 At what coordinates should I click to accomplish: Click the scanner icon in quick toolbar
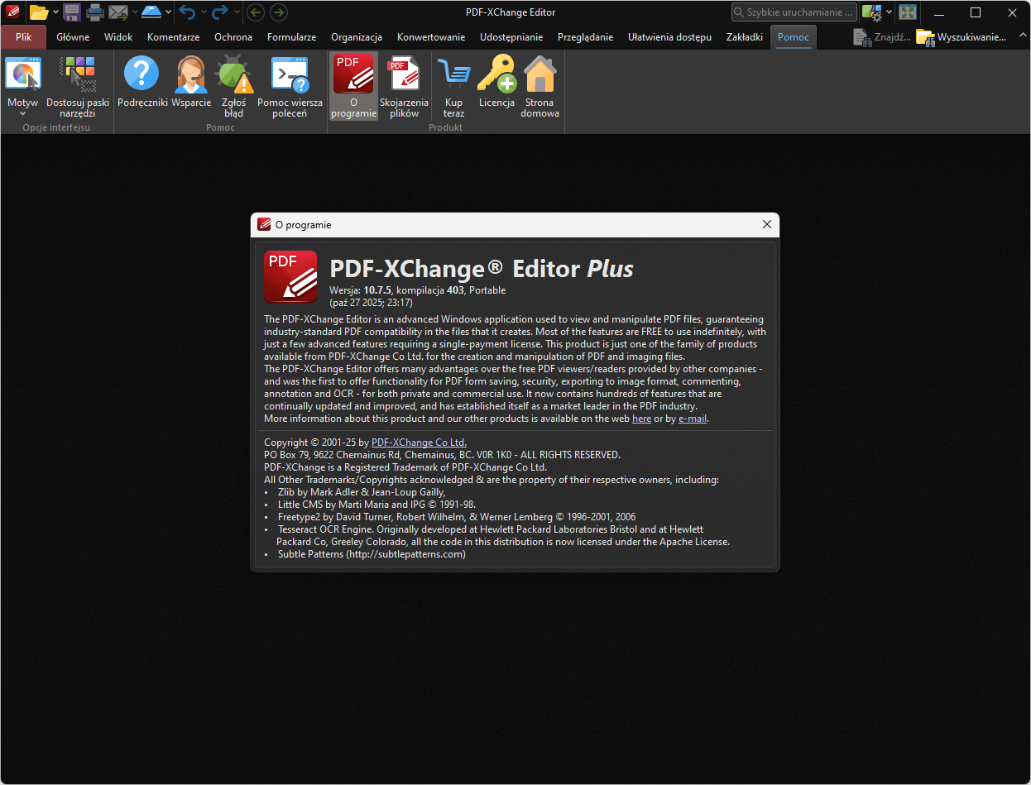[x=151, y=12]
